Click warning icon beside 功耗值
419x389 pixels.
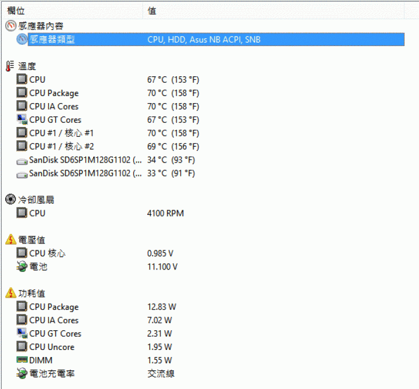10,293
